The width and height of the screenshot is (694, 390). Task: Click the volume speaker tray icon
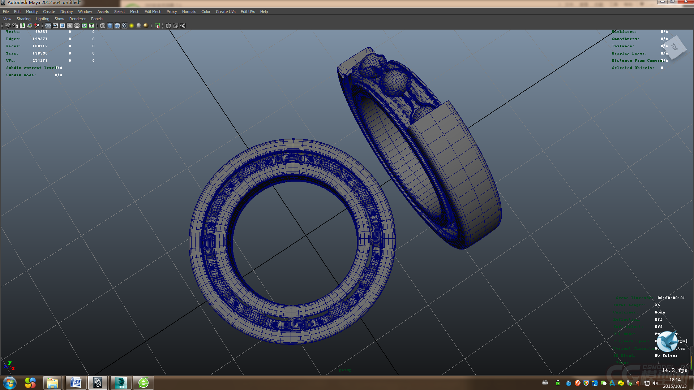[x=656, y=383]
